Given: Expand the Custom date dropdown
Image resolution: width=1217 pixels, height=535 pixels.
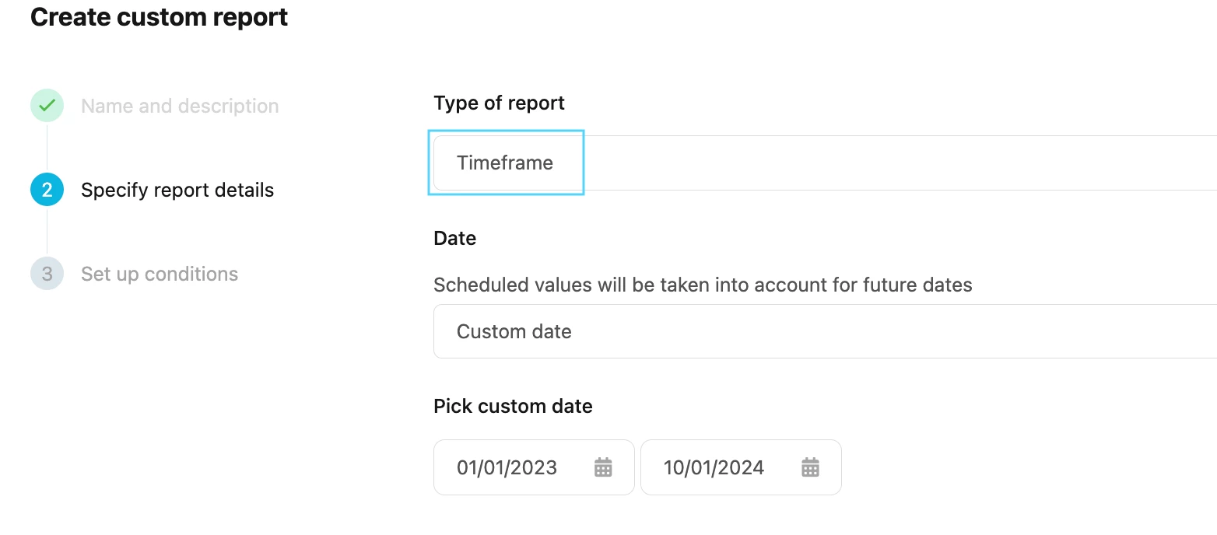Looking at the screenshot, I should pyautogui.click(x=825, y=331).
